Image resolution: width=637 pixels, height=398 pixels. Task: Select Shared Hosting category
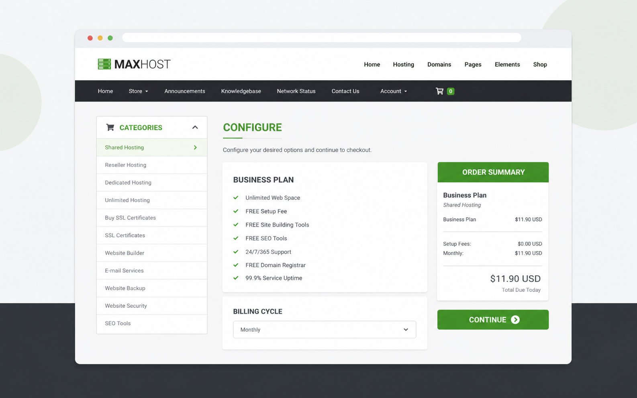point(152,147)
